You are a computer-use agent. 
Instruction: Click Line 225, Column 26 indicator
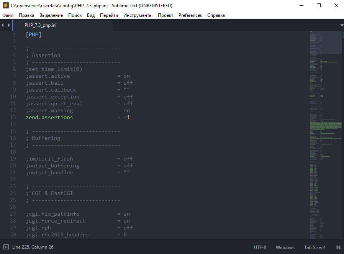click(33, 247)
